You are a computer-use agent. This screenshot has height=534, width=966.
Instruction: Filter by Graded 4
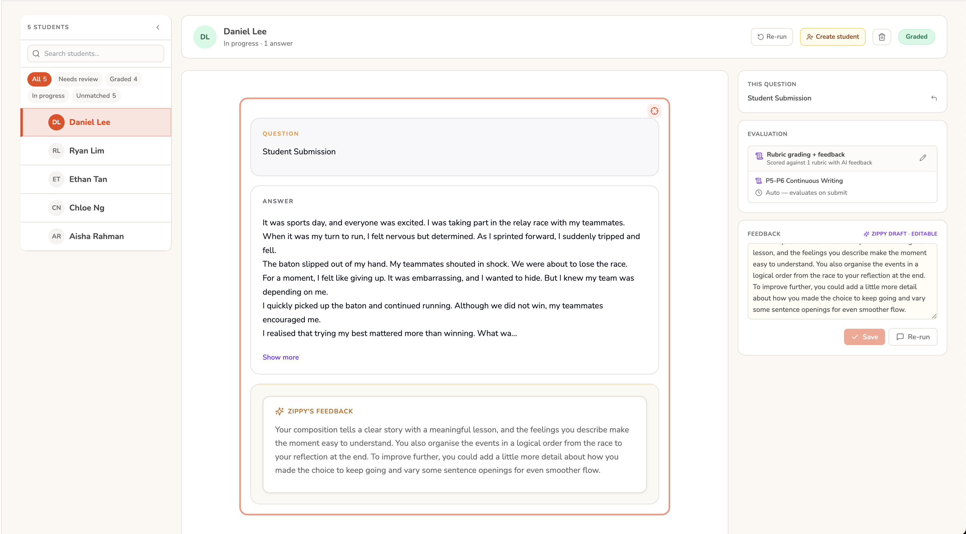point(123,79)
